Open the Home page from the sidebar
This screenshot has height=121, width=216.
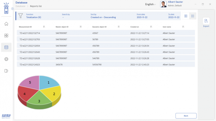tap(6, 24)
